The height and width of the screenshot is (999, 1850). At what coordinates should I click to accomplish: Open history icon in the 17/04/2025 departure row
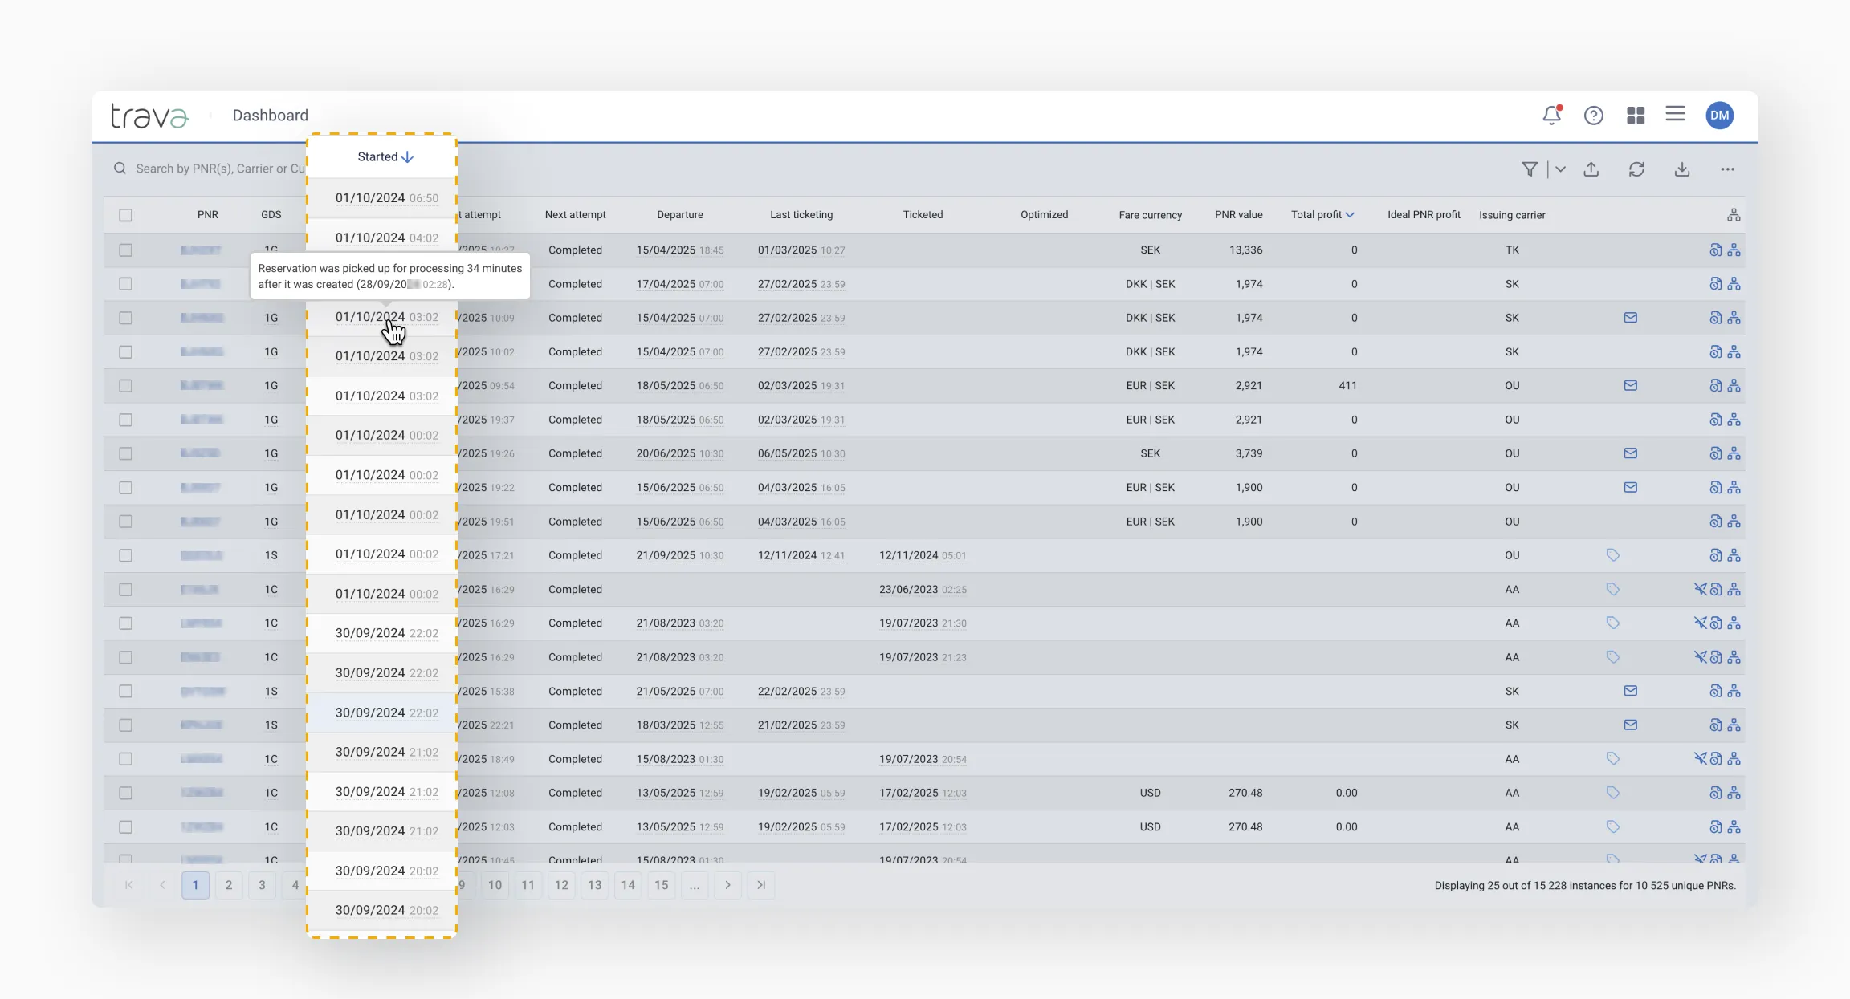tap(1715, 284)
